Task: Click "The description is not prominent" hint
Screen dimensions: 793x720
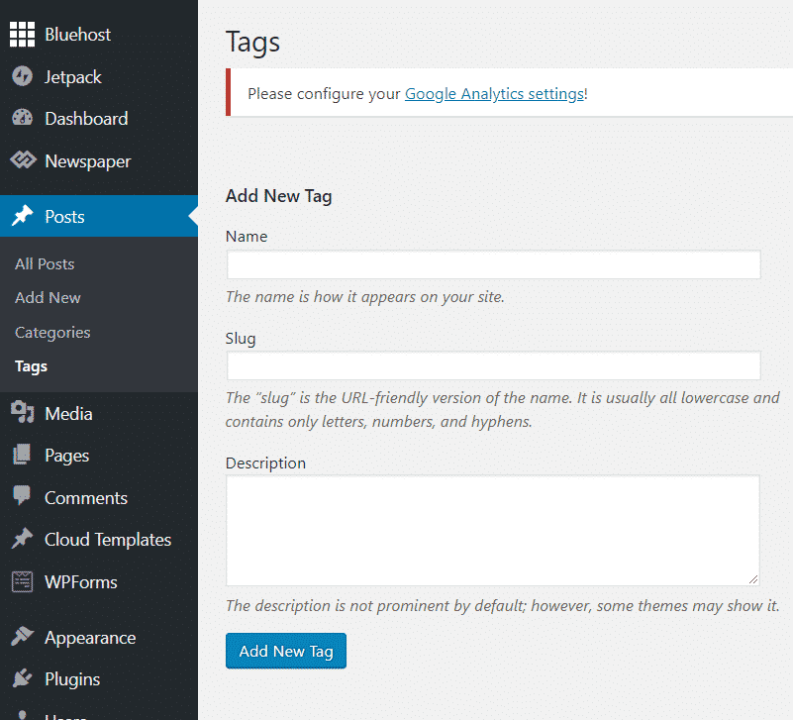Action: [502, 606]
